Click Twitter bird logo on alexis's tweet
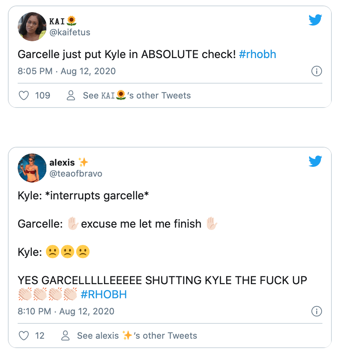The height and width of the screenshot is (354, 355). [x=315, y=161]
